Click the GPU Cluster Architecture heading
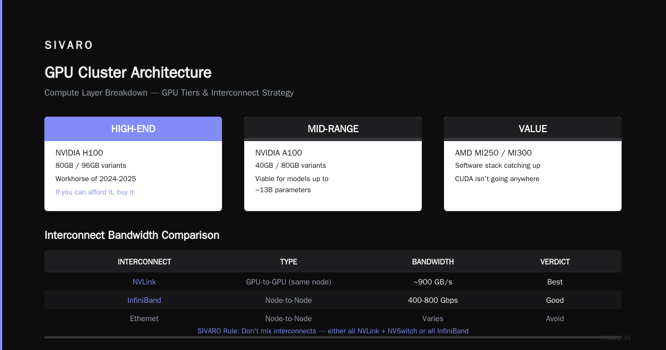The width and height of the screenshot is (666, 350). pos(128,73)
